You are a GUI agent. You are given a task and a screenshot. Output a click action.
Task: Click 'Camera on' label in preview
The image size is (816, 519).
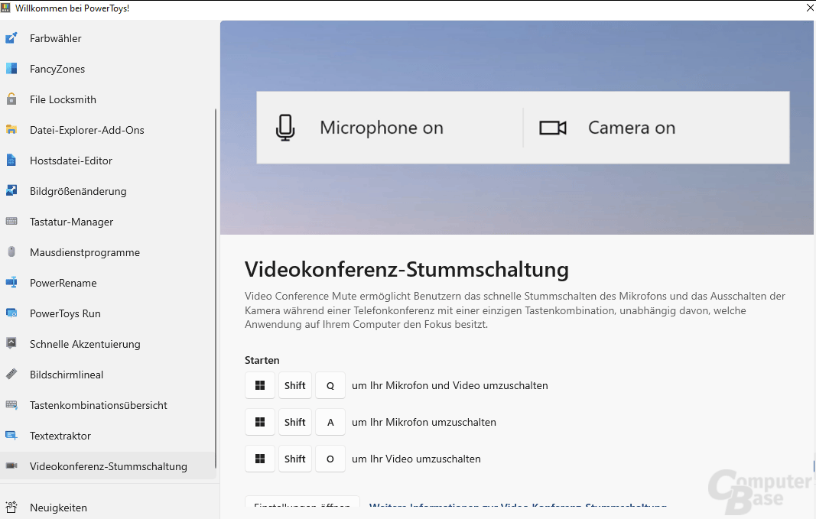point(632,128)
